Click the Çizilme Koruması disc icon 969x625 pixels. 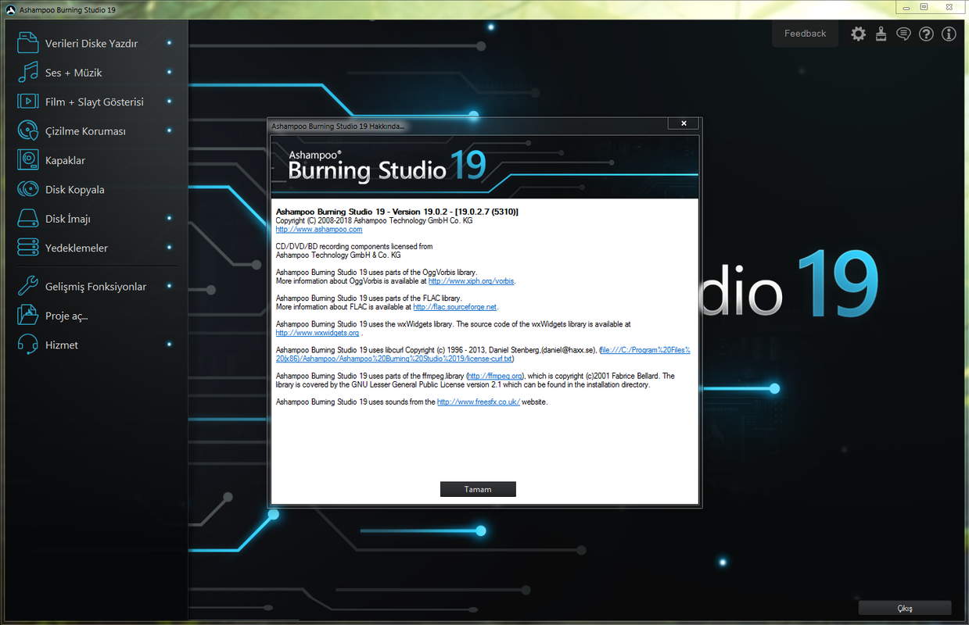[28, 130]
